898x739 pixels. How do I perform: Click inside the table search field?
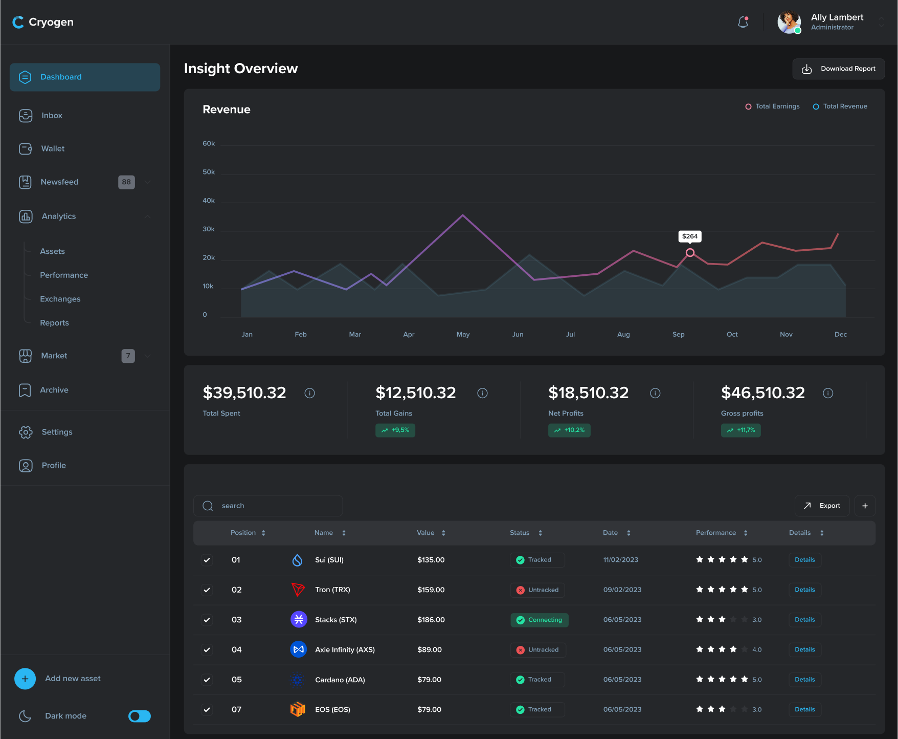tap(268, 506)
